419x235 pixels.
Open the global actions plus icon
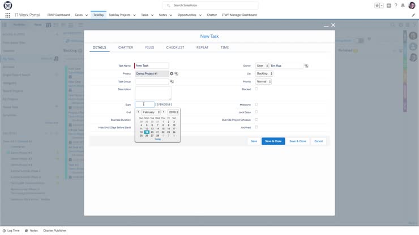point(389,5)
